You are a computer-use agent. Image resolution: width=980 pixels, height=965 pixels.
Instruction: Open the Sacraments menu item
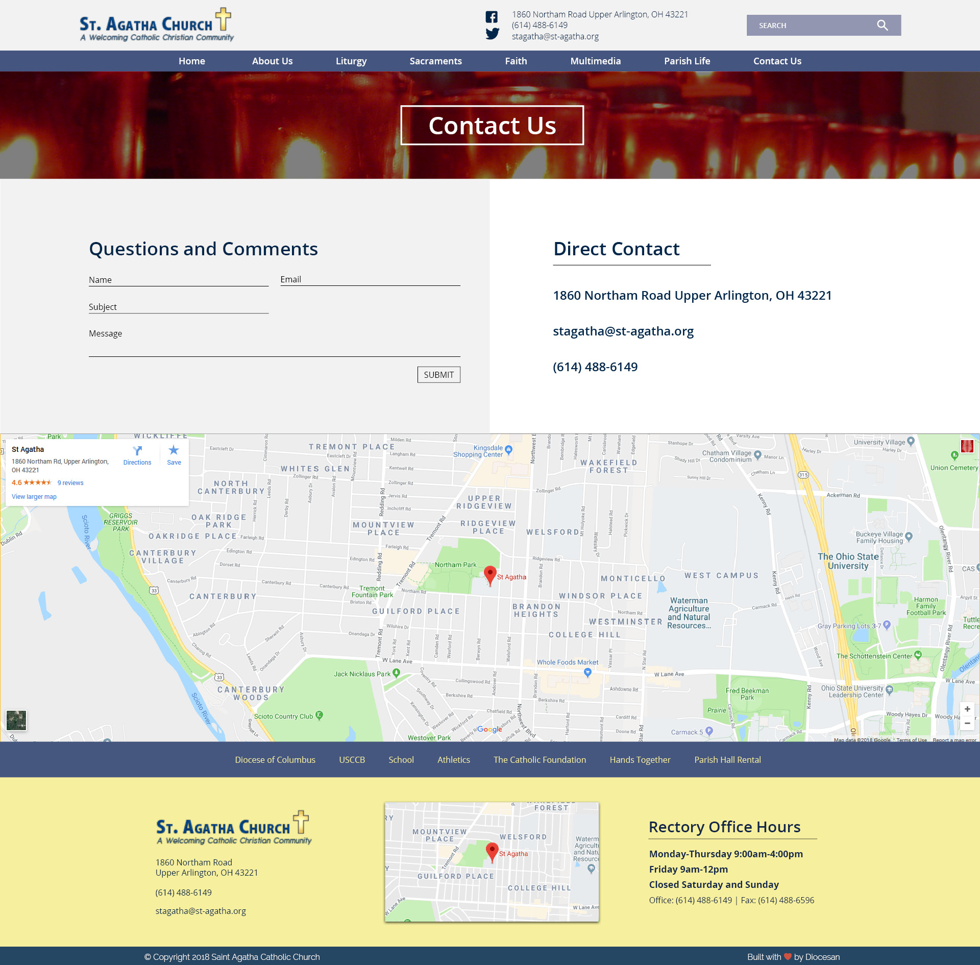coord(435,61)
